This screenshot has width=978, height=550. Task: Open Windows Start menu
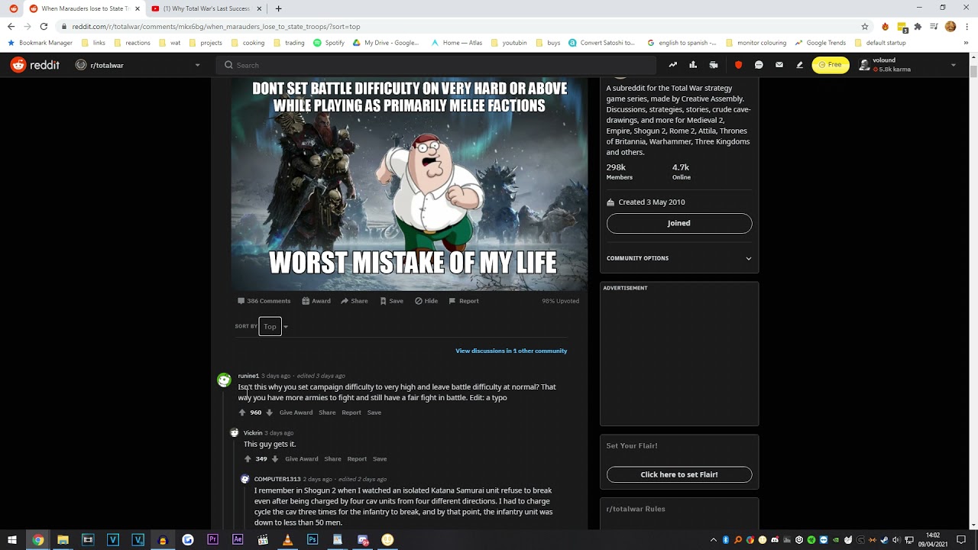[x=12, y=539]
